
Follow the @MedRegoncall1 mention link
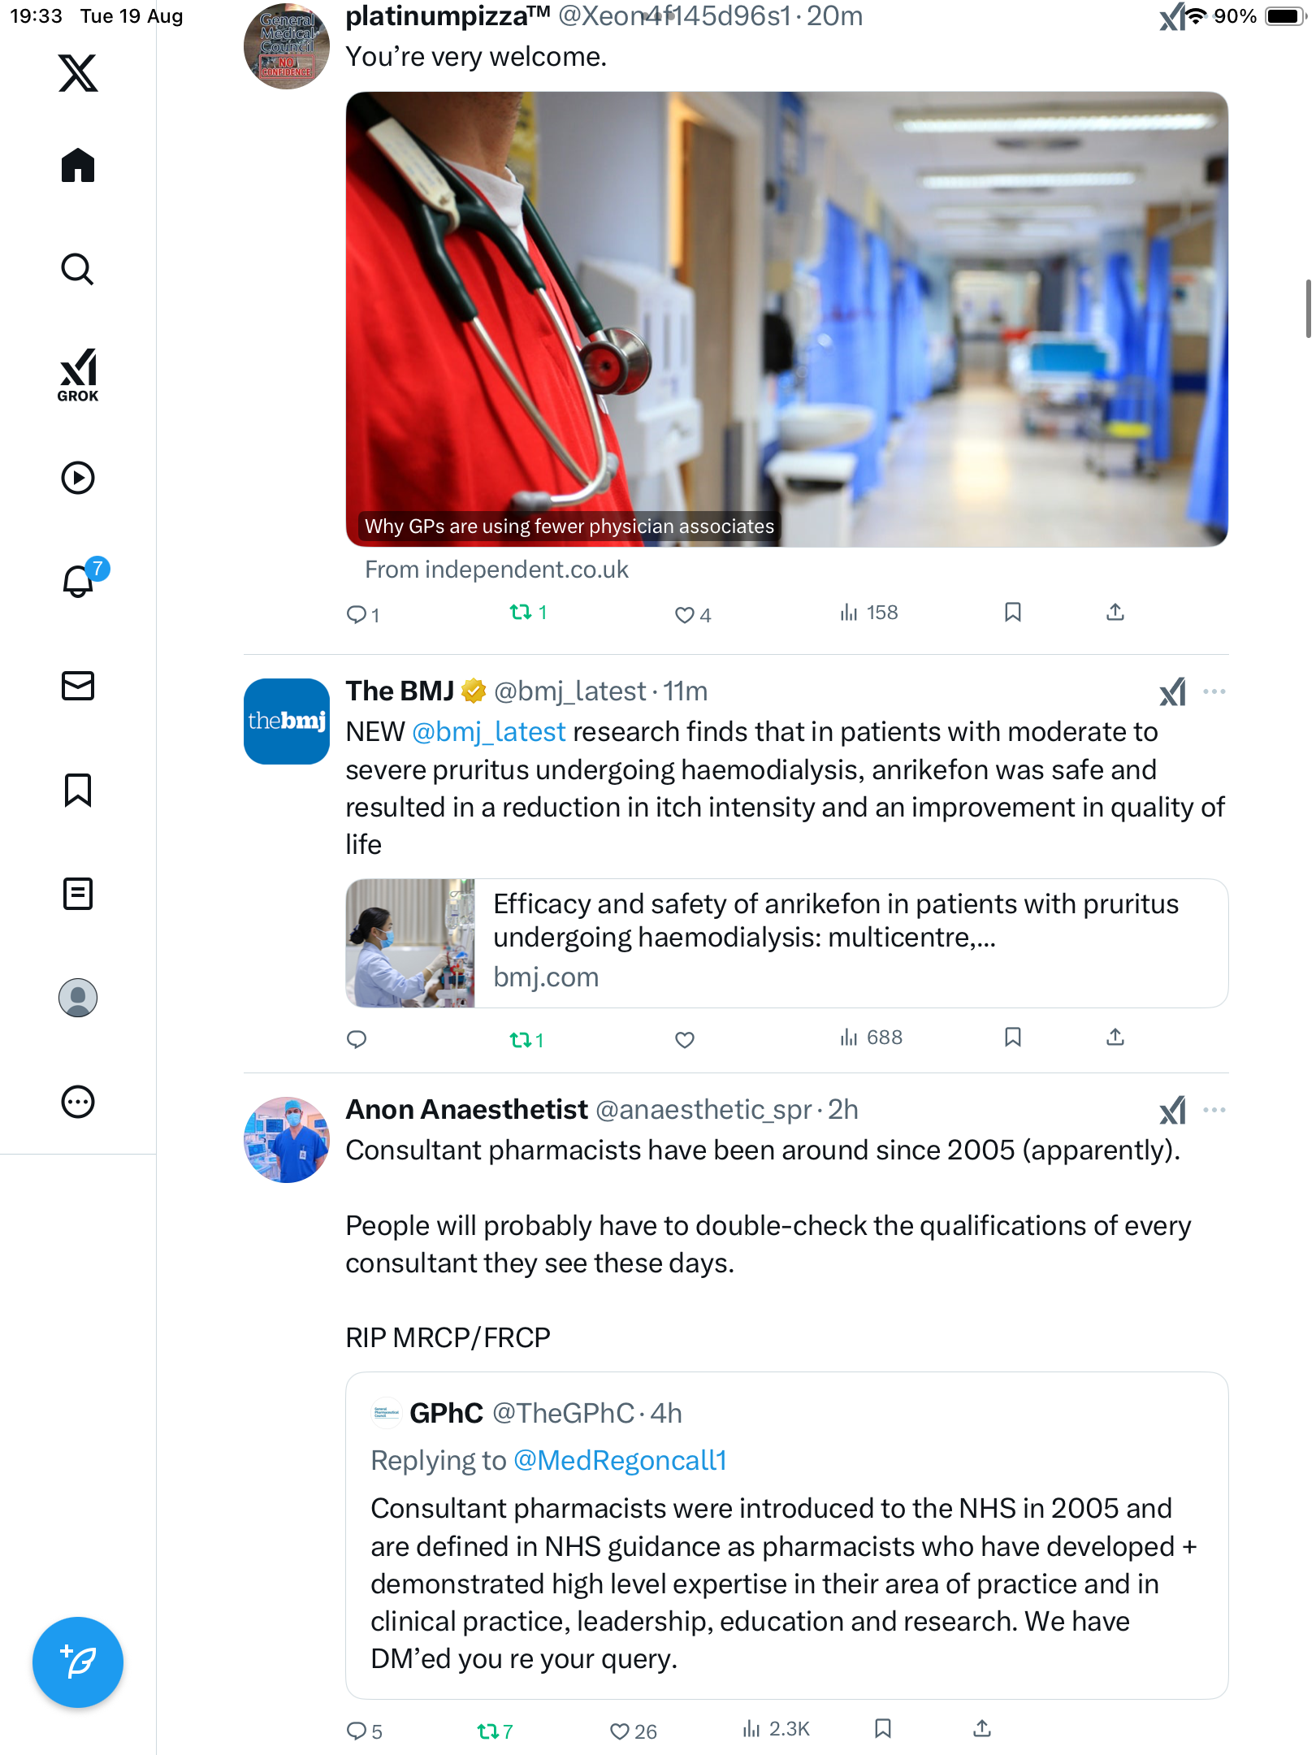(620, 1460)
